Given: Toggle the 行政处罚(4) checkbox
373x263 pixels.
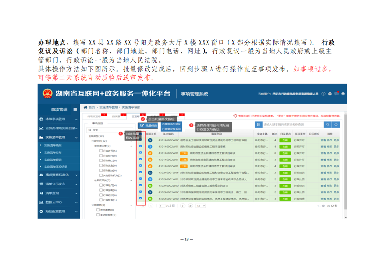Looking at the screenshot, I should click(101, 185).
